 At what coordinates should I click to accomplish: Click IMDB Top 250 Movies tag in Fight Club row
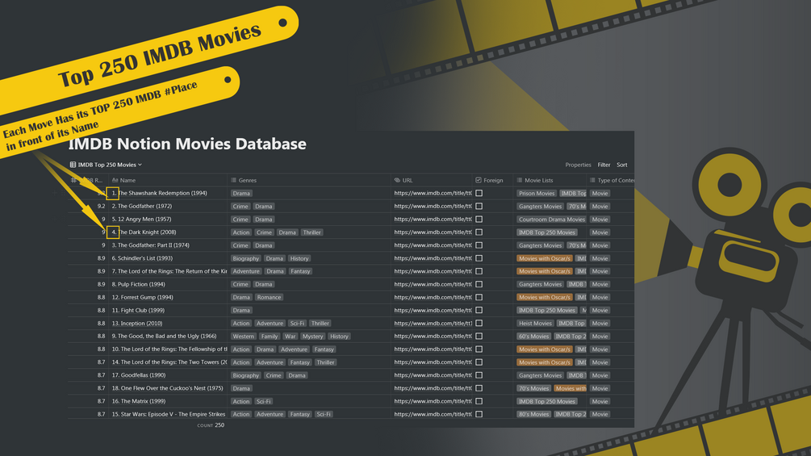pyautogui.click(x=546, y=310)
